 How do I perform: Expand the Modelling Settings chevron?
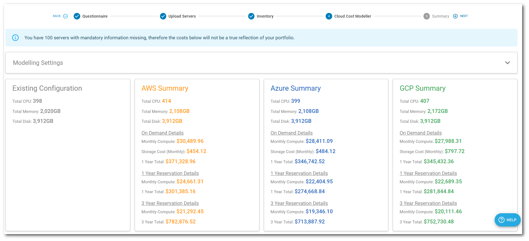coord(507,63)
